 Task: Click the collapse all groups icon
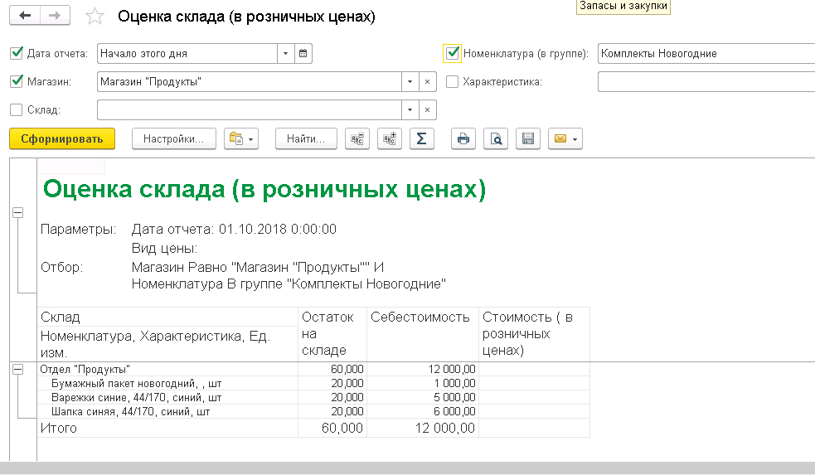pos(357,139)
